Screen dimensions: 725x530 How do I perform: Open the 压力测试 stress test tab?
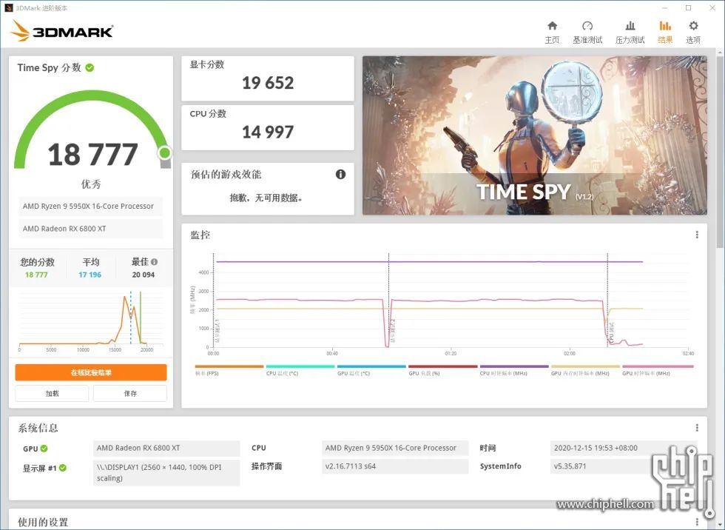click(x=630, y=32)
